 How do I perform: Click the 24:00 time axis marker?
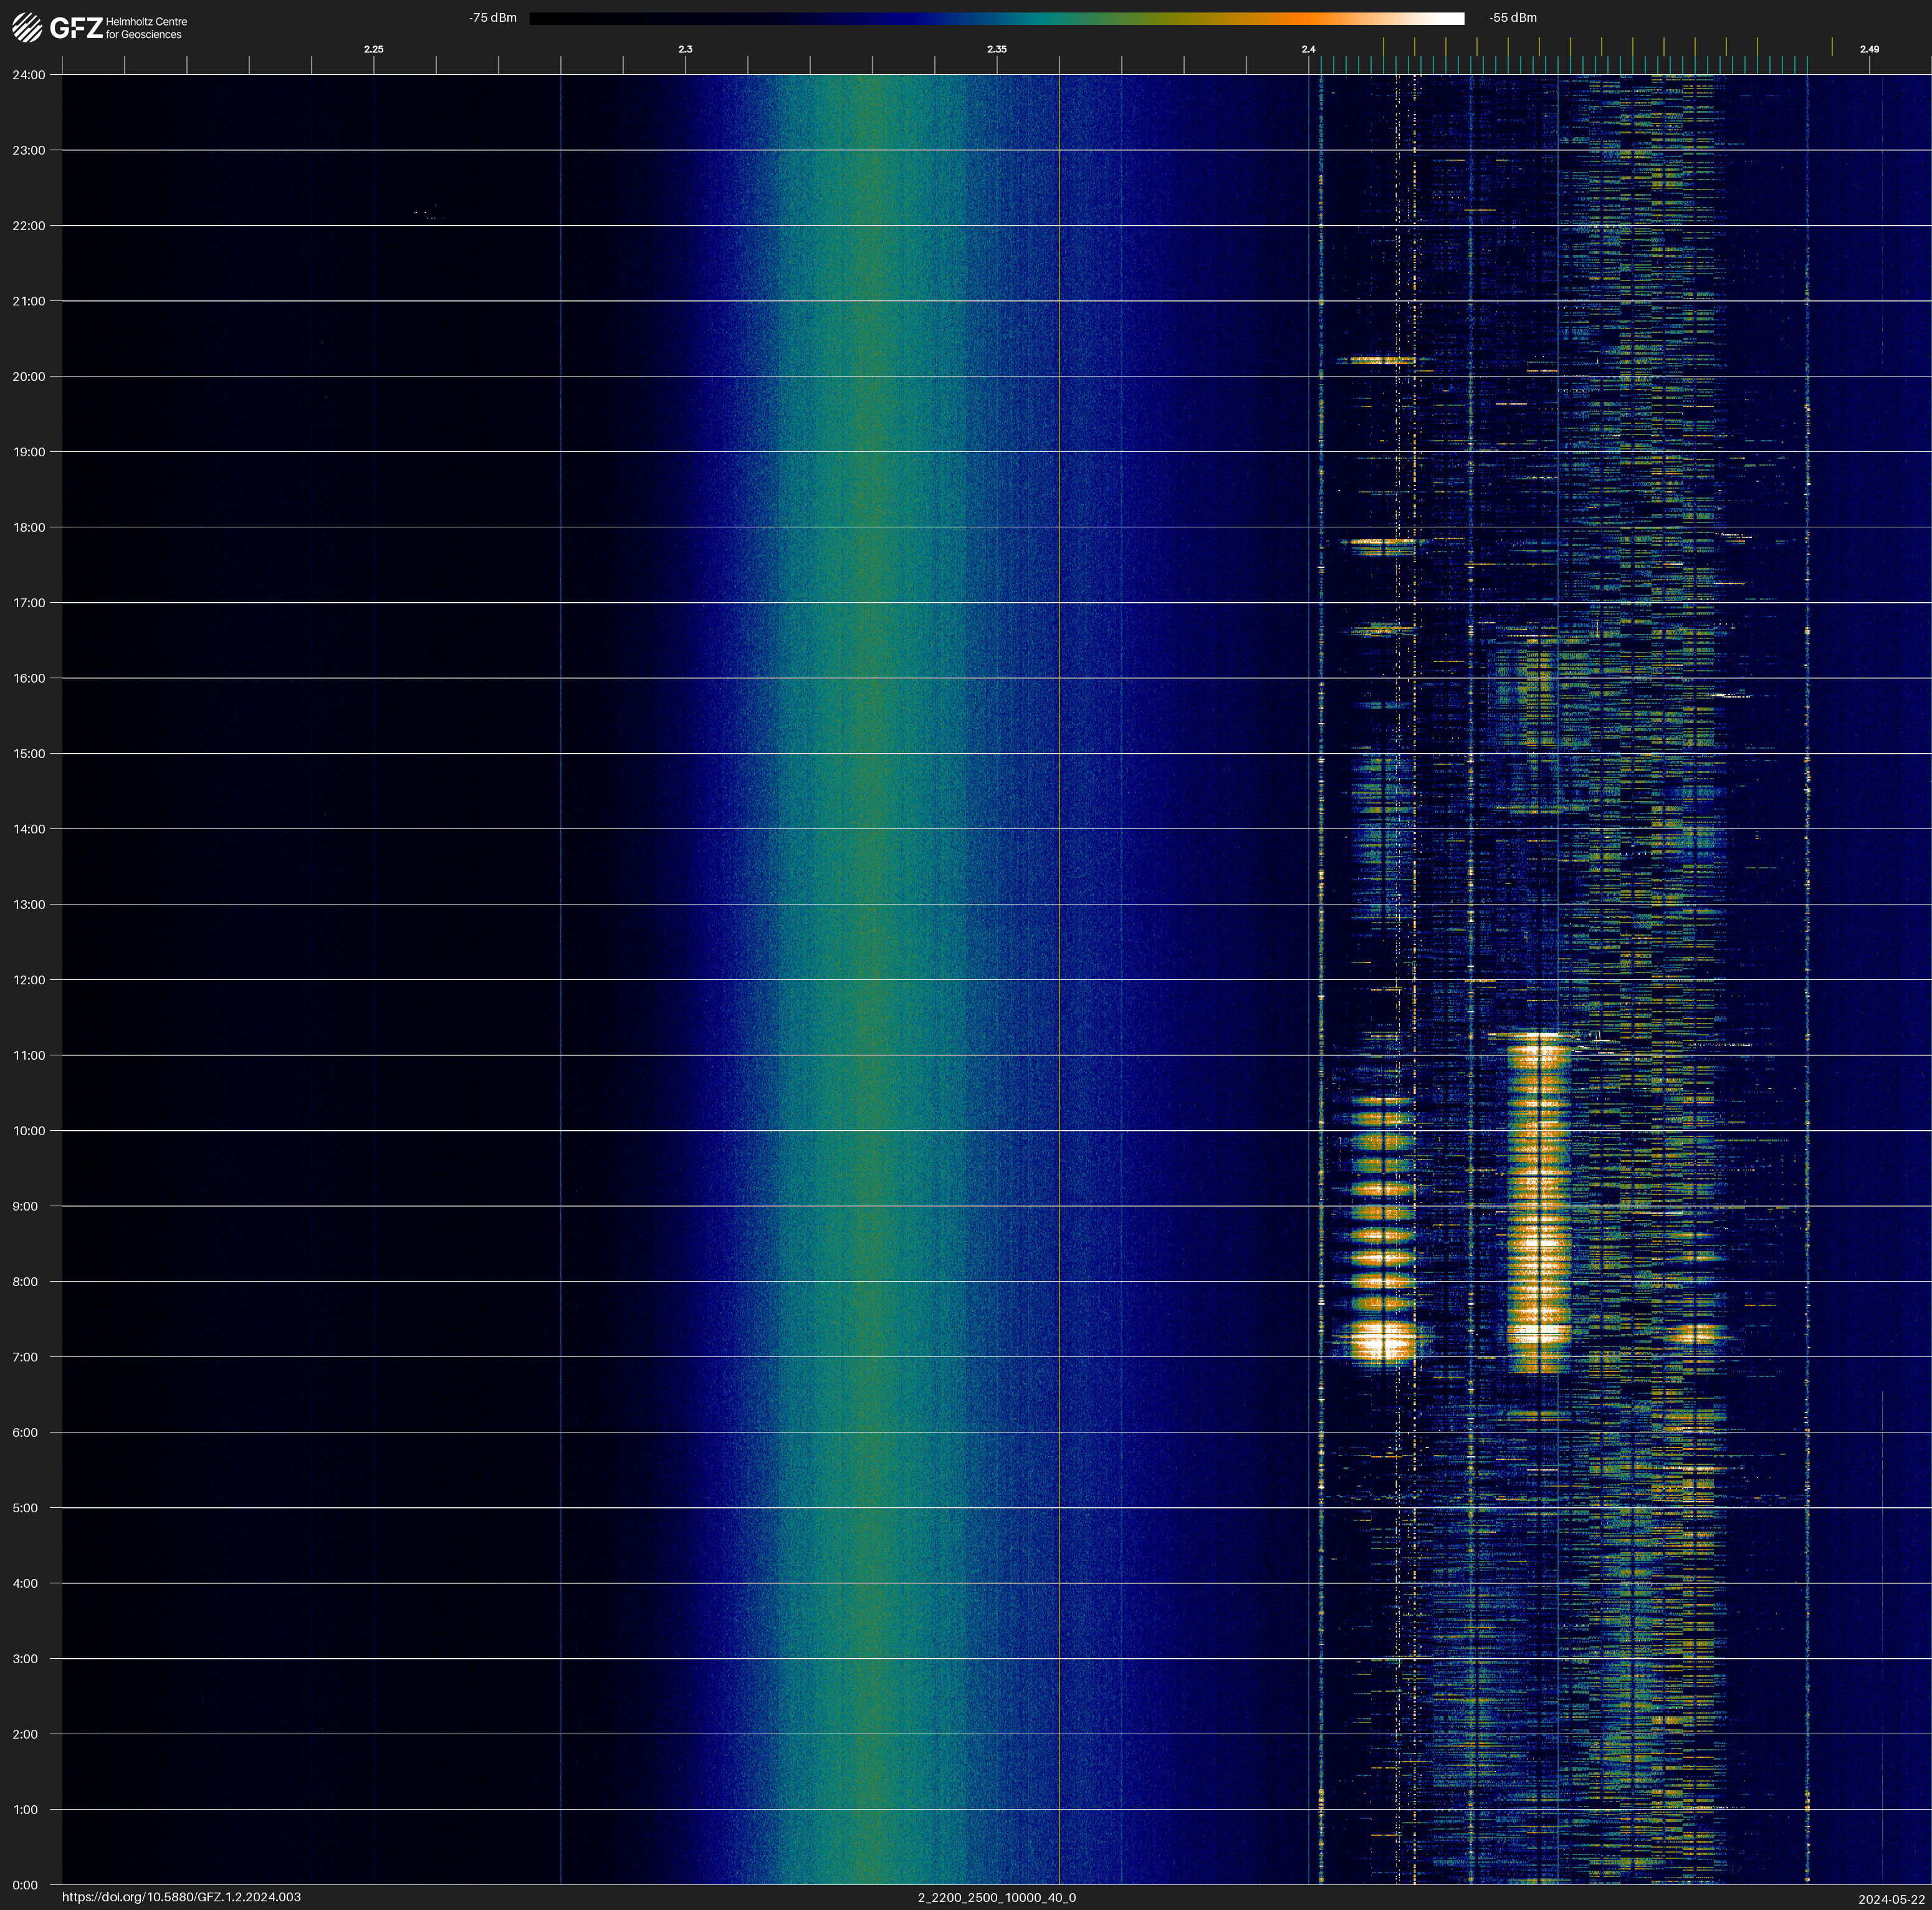point(29,75)
